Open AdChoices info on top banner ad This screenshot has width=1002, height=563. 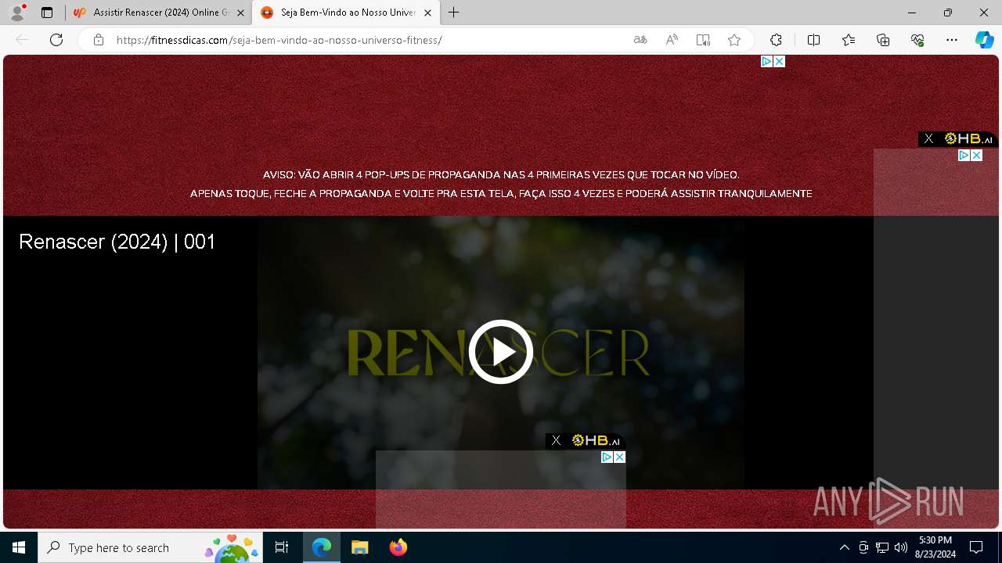(x=767, y=61)
